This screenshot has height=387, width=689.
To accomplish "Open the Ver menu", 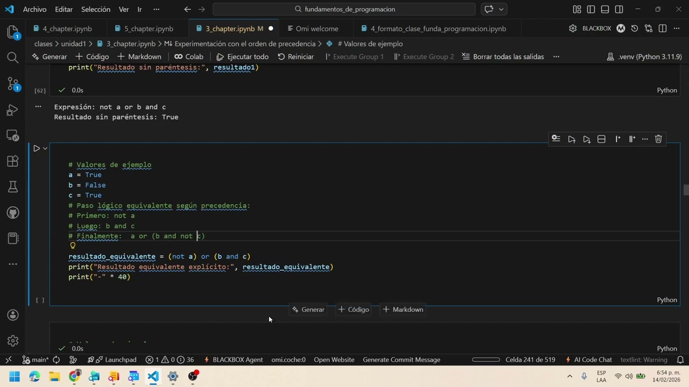I will pyautogui.click(x=124, y=9).
